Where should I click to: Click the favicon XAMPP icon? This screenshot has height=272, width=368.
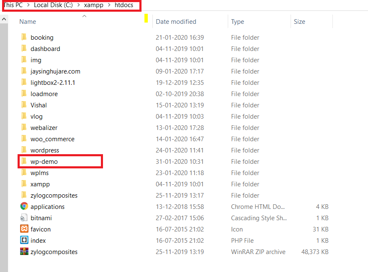(x=24, y=229)
